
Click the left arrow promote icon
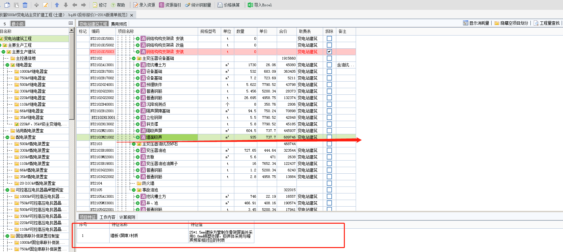(75, 5)
